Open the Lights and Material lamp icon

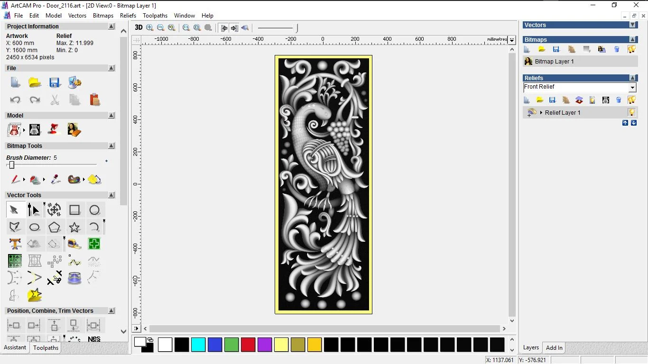[x=54, y=129]
